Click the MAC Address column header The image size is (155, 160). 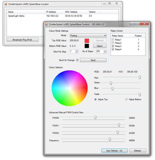pos(76,12)
